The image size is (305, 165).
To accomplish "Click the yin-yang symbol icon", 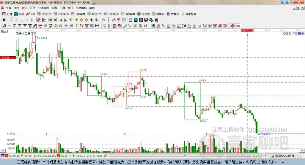I will tap(233, 26).
